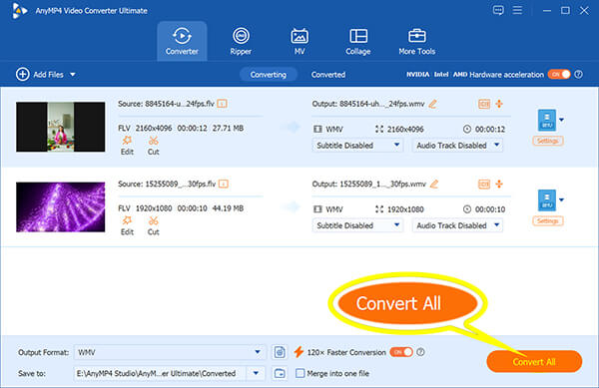This screenshot has width=599, height=388.
Task: Go to the Collage tab
Action: click(358, 41)
